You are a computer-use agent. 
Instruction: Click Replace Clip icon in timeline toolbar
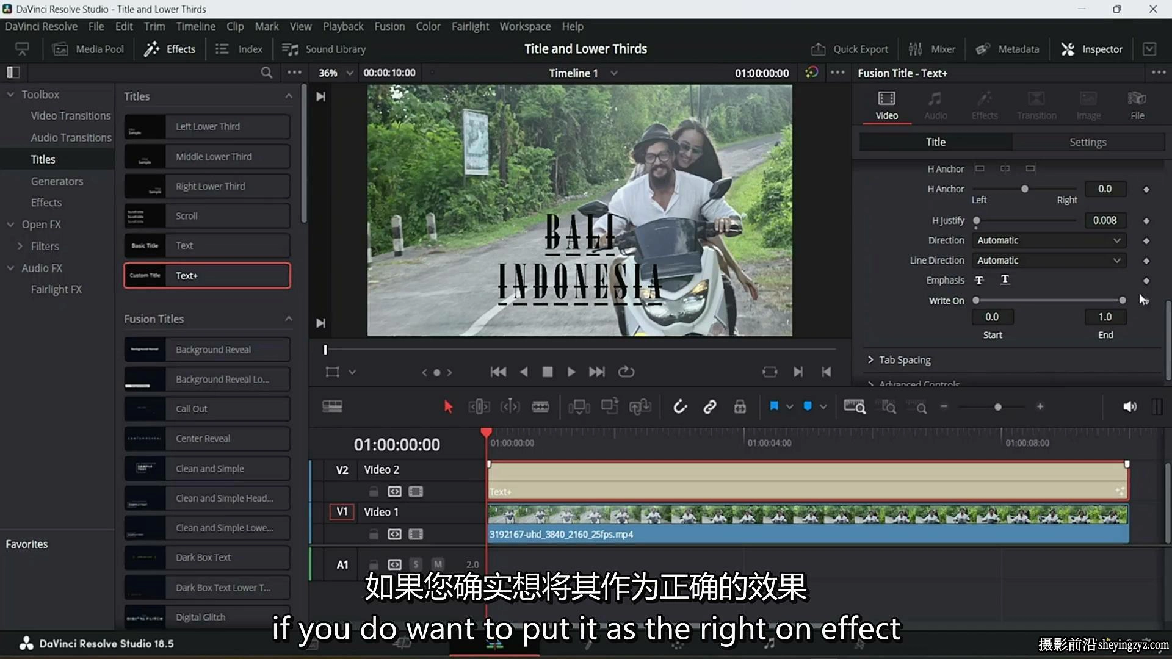(640, 407)
